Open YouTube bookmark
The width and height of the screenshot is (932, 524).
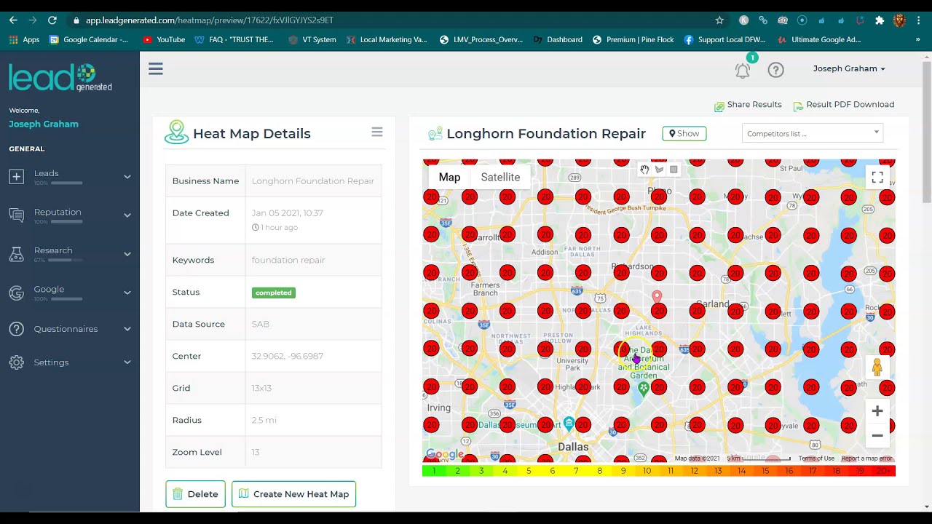164,39
